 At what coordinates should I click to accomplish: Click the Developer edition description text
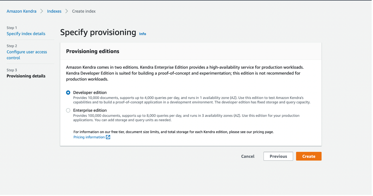[x=192, y=100]
